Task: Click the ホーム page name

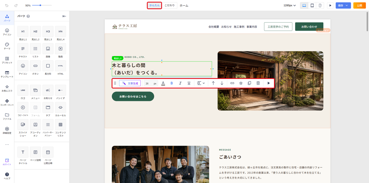Action: click(x=184, y=6)
